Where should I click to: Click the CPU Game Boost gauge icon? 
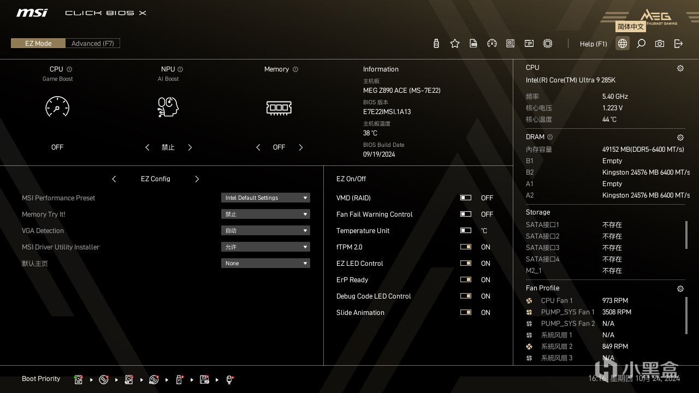coord(57,107)
